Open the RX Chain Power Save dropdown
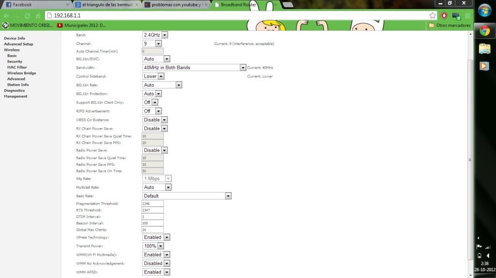Screen dimensions: 496x278 [155, 129]
